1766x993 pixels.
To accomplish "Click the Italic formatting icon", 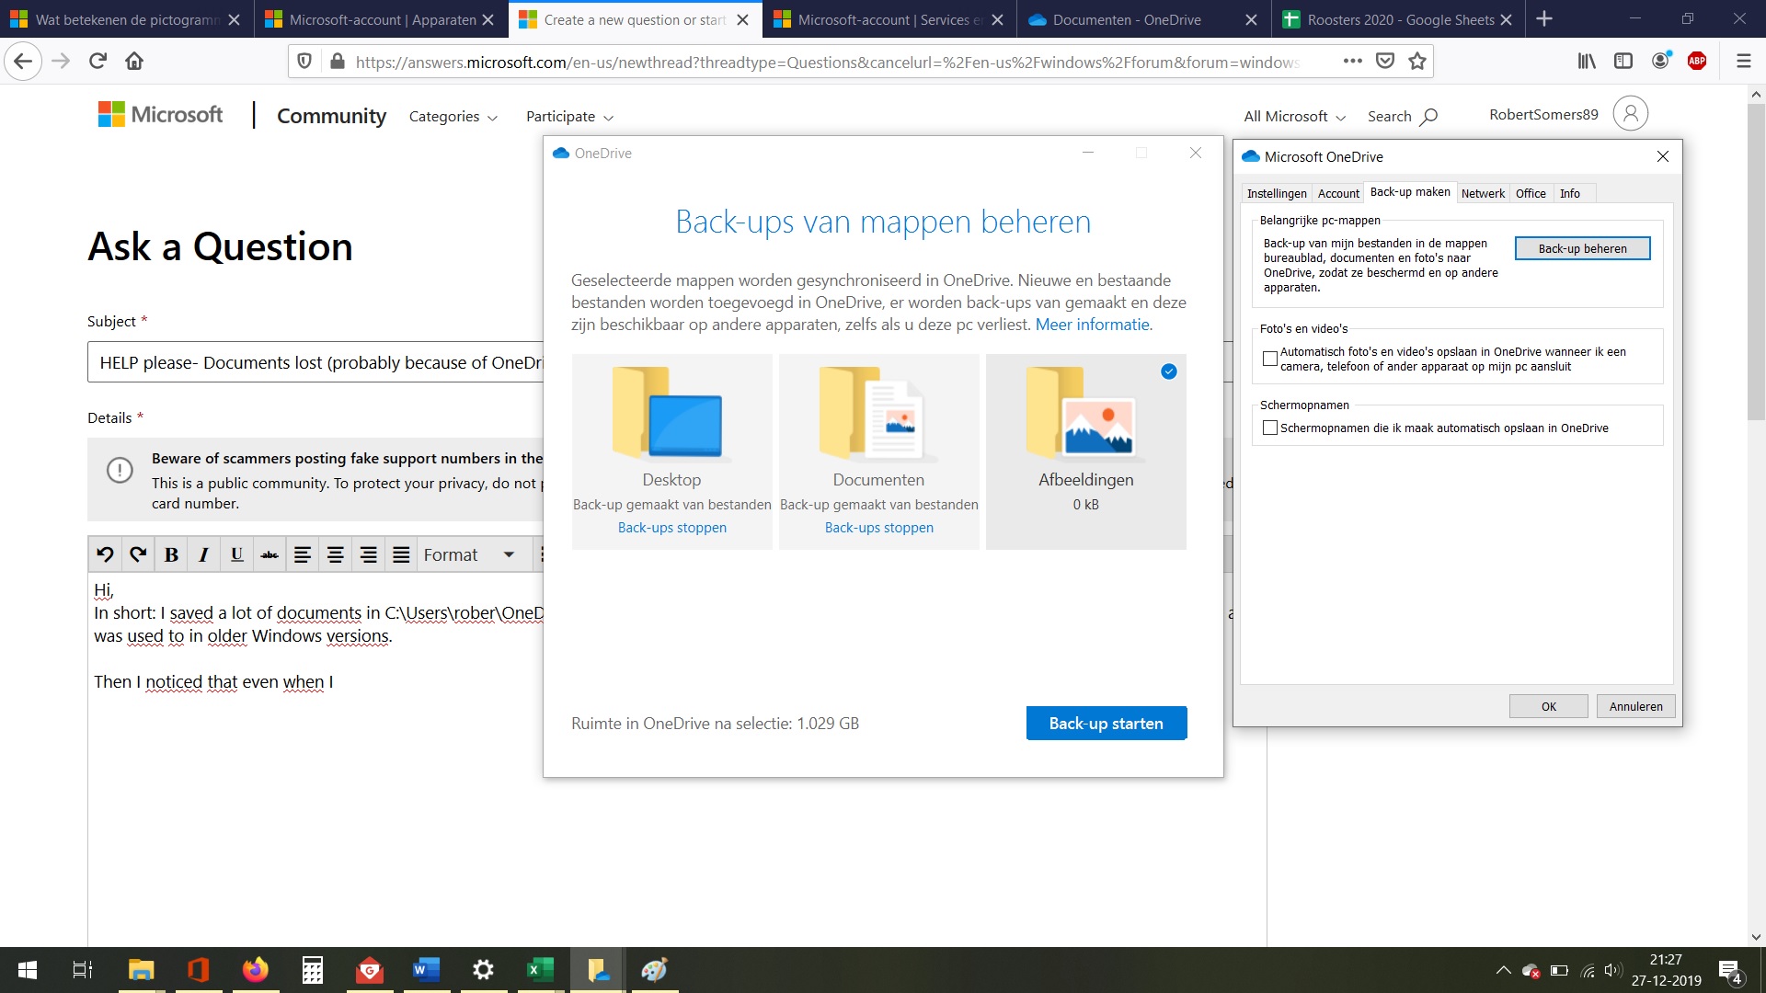I will coord(203,554).
